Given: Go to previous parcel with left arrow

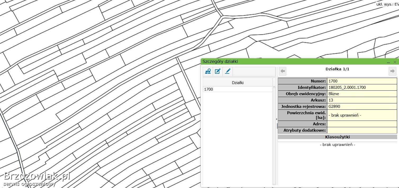Looking at the screenshot, I should click(283, 71).
